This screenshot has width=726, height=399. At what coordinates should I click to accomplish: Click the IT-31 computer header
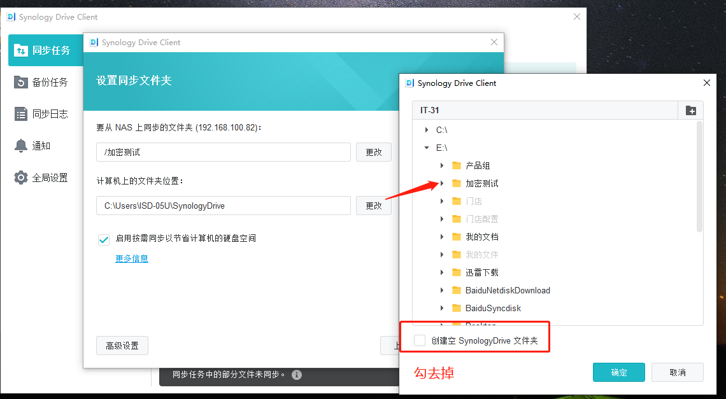[545, 110]
